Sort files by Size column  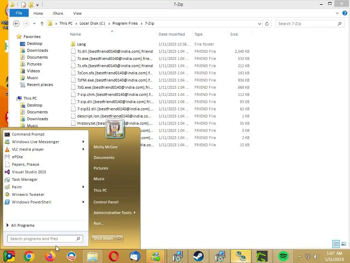click(234, 34)
